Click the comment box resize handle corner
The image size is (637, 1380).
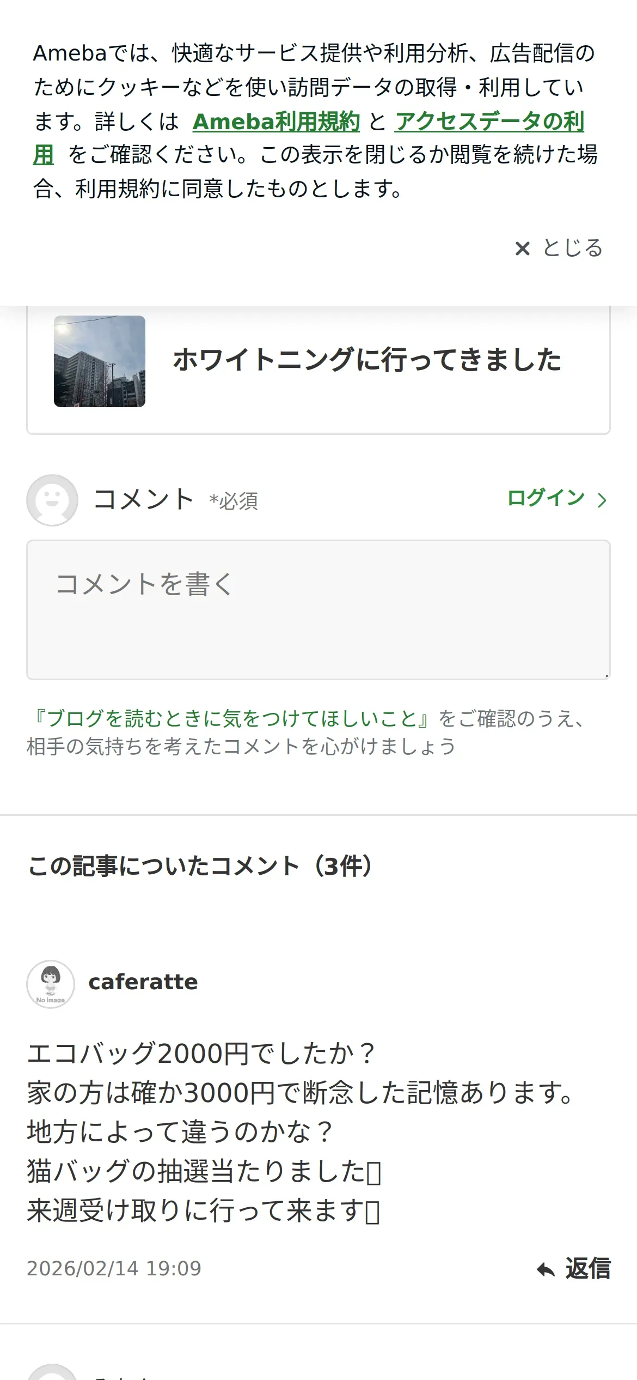[606, 675]
